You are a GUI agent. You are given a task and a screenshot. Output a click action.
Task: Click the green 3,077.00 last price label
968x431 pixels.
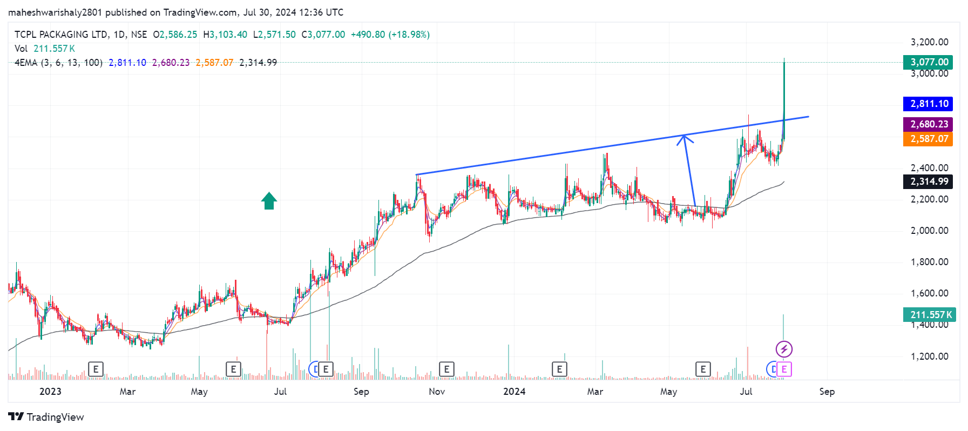(928, 62)
